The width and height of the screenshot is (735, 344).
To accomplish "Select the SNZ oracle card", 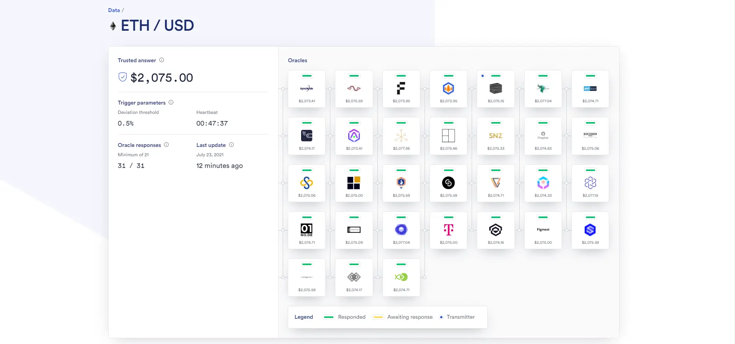I will click(496, 136).
